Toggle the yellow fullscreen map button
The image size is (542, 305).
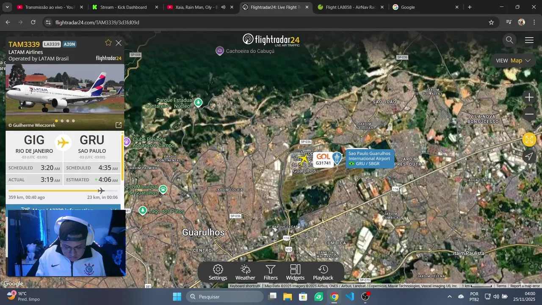click(x=529, y=139)
